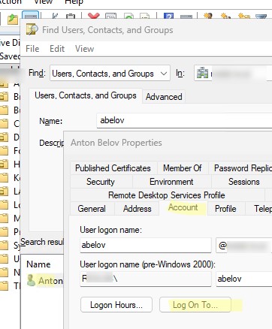This screenshot has height=329, width=272.
Task: Click the User logon name field
Action: tap(146, 245)
